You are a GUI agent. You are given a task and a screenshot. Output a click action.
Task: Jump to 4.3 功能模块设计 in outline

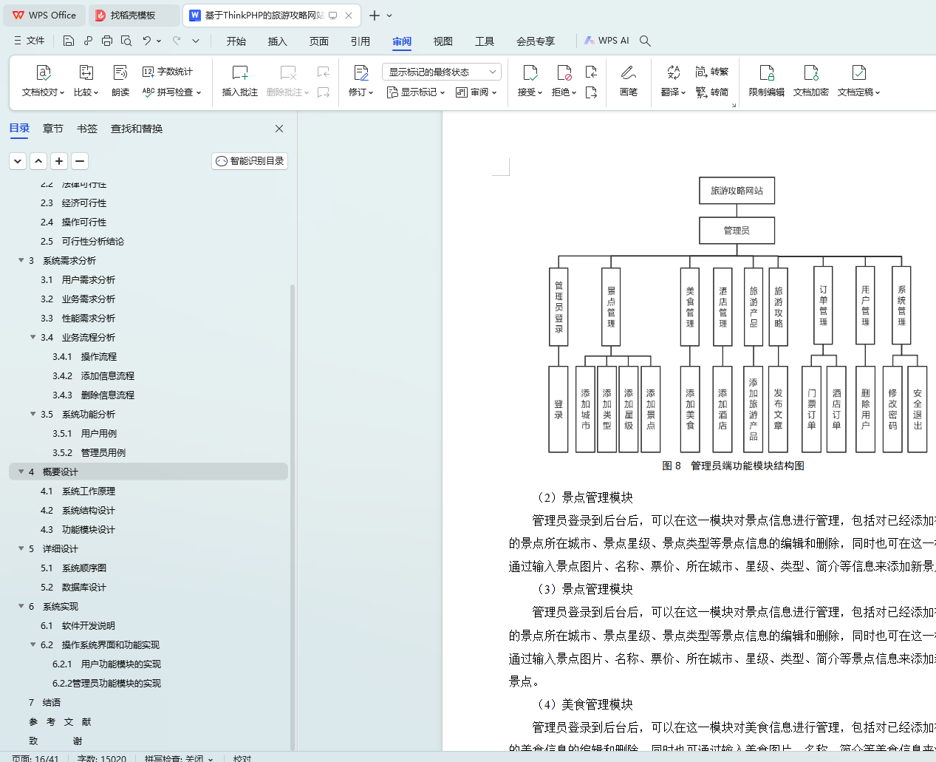[78, 529]
